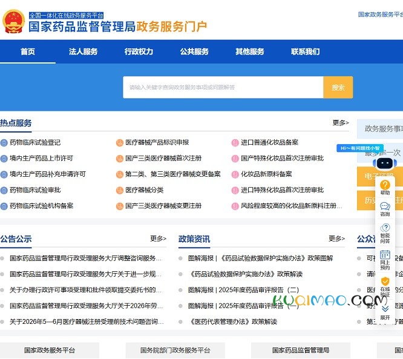
Task: Open the 行政权力 menu
Action: (139, 51)
